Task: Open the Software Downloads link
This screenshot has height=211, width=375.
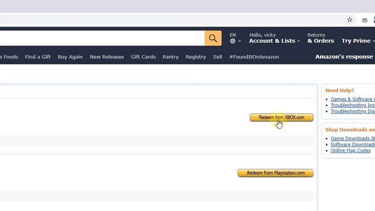Action: pos(353,145)
